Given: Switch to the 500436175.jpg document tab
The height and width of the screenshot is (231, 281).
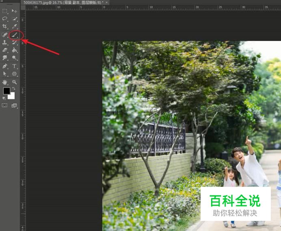Looking at the screenshot, I should click(63, 2).
